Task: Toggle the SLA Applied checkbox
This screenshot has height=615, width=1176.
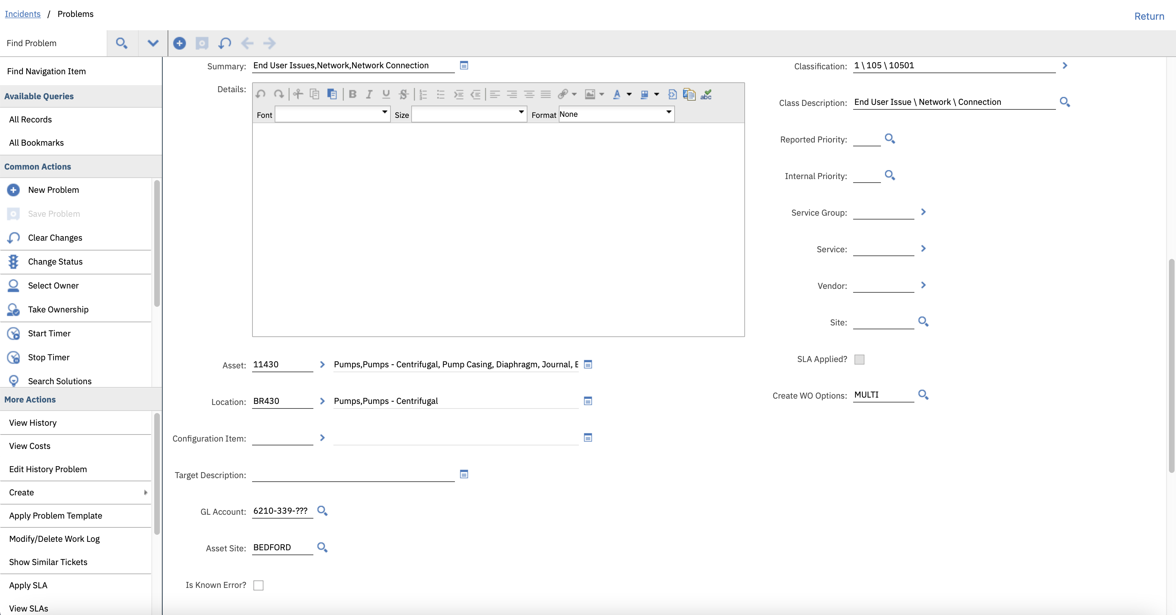Action: tap(859, 359)
